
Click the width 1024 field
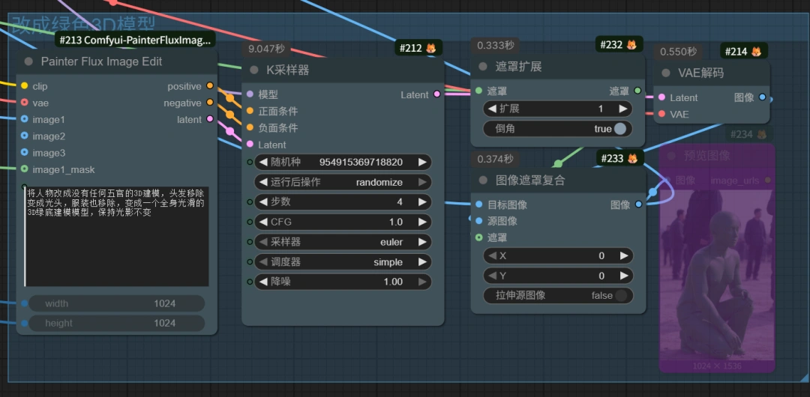point(117,303)
